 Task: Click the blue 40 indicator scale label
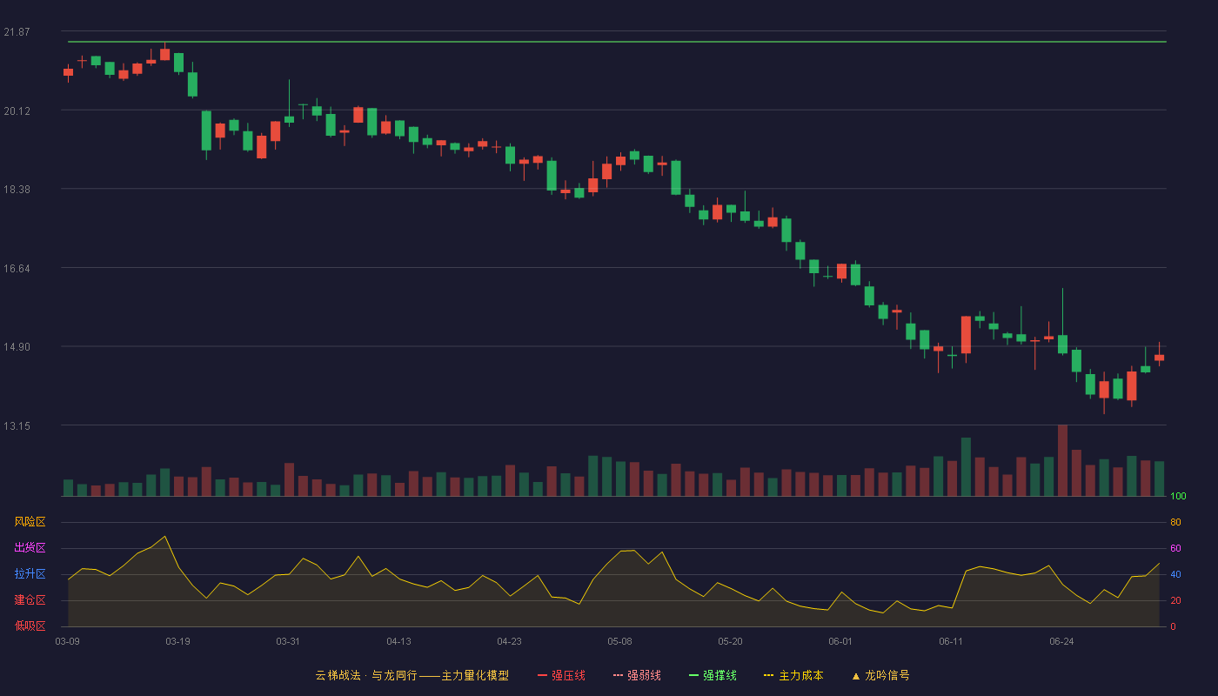pos(1175,574)
